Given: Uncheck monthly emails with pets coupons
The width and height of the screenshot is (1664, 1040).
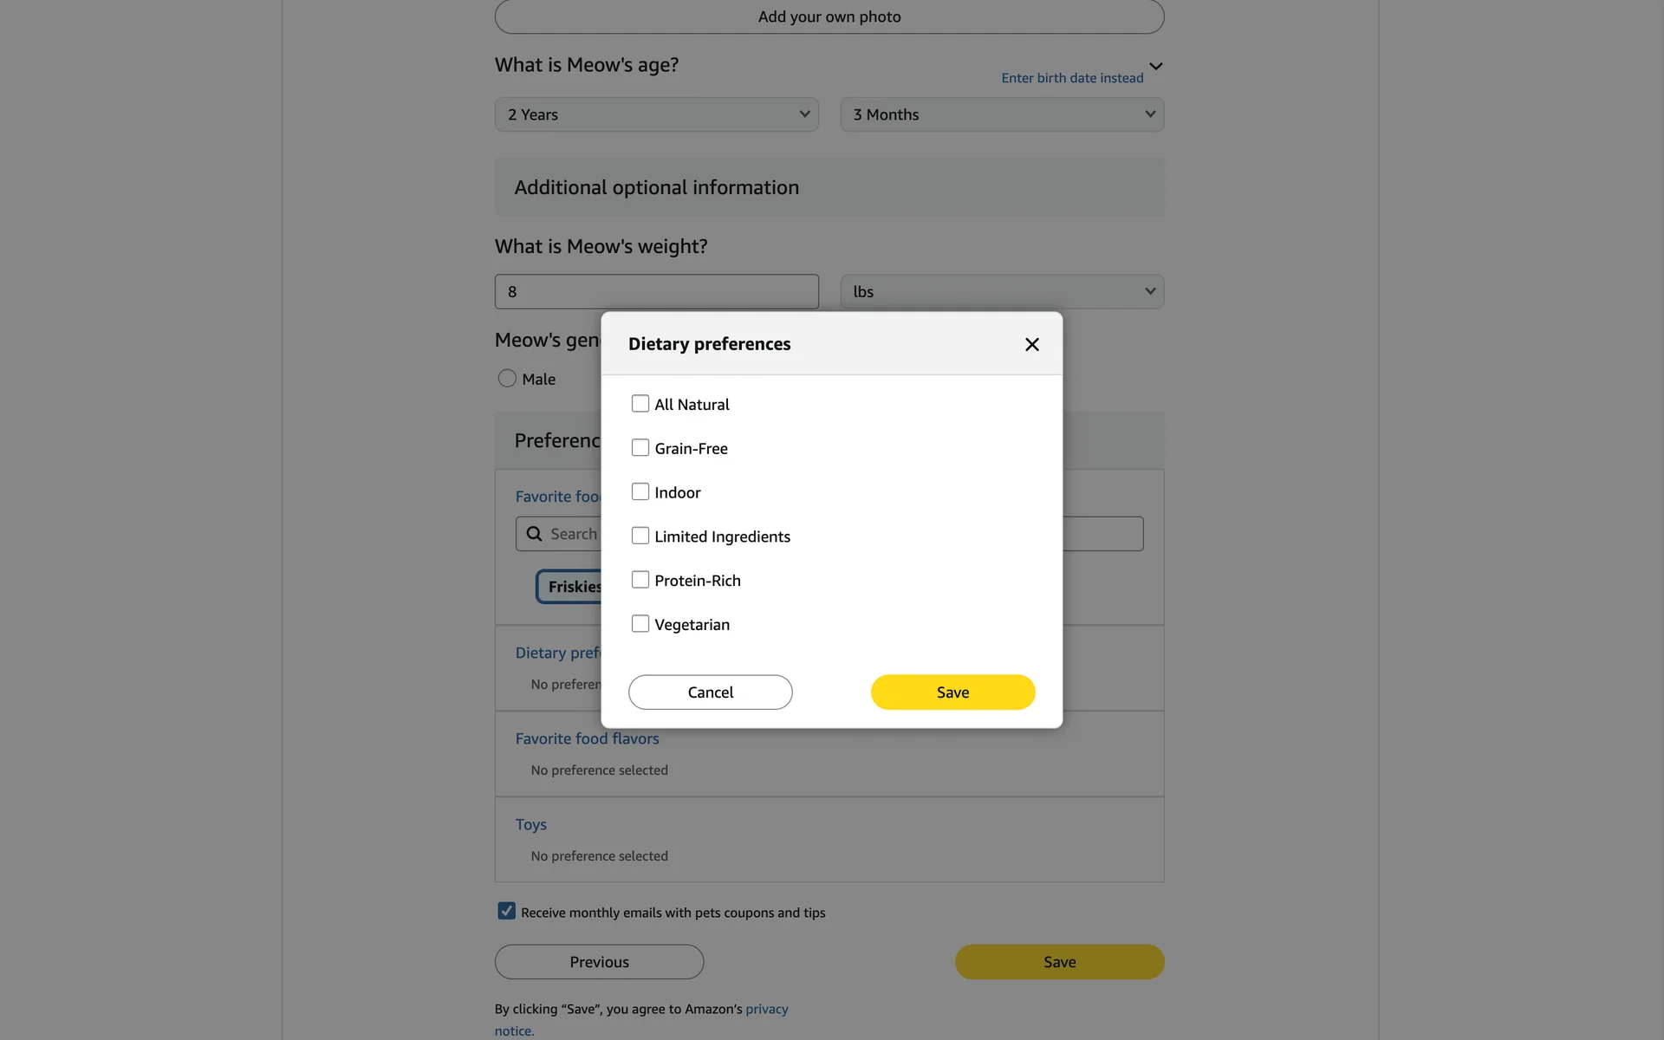Looking at the screenshot, I should 507,911.
